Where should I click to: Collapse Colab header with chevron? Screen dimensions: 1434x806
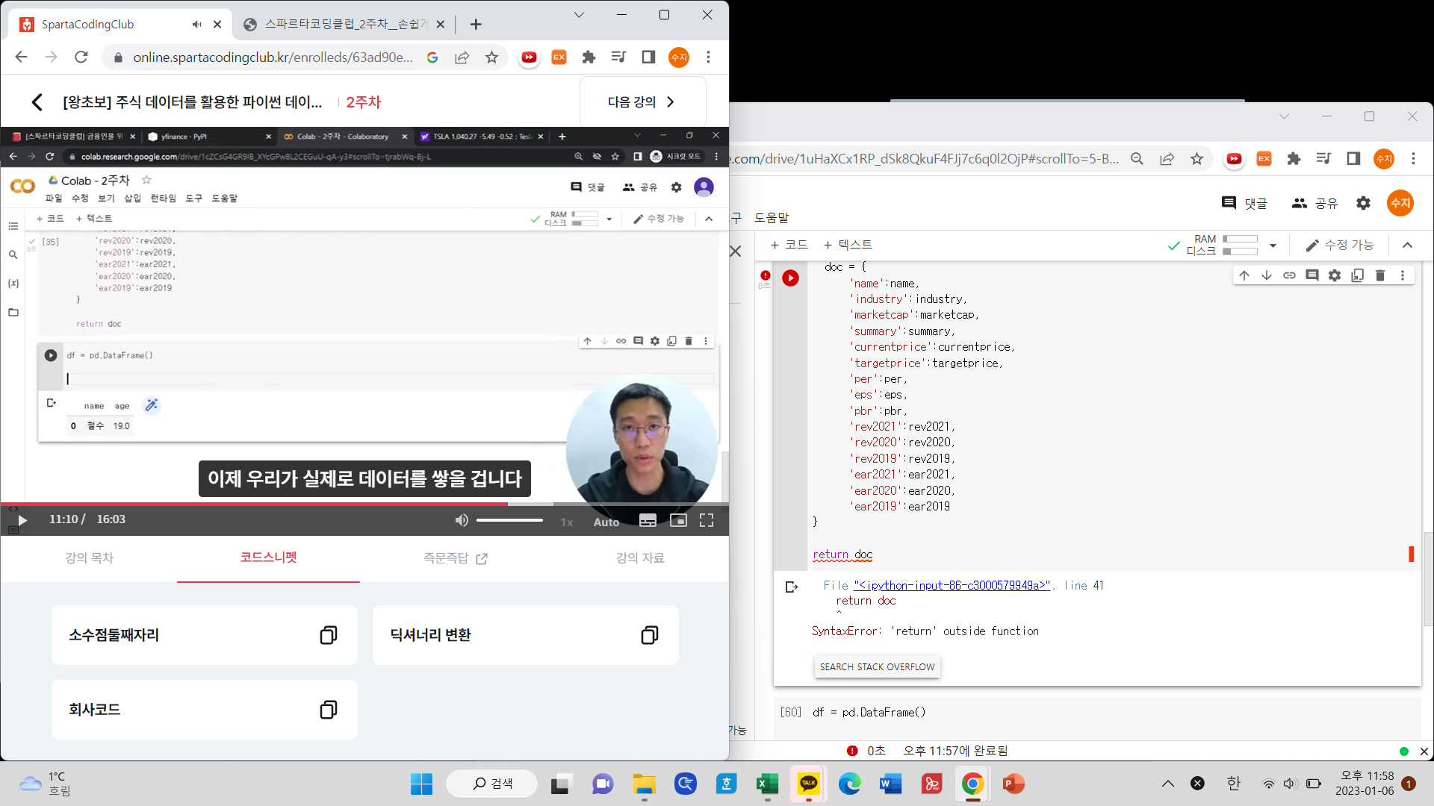coord(1407,245)
